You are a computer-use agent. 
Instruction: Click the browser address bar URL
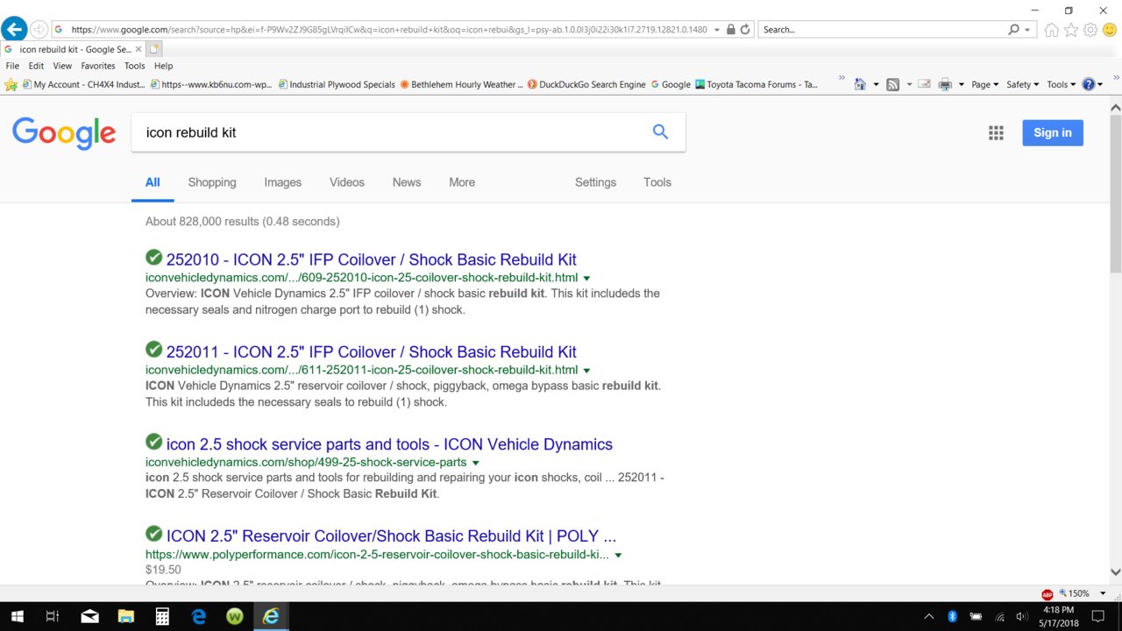[388, 29]
